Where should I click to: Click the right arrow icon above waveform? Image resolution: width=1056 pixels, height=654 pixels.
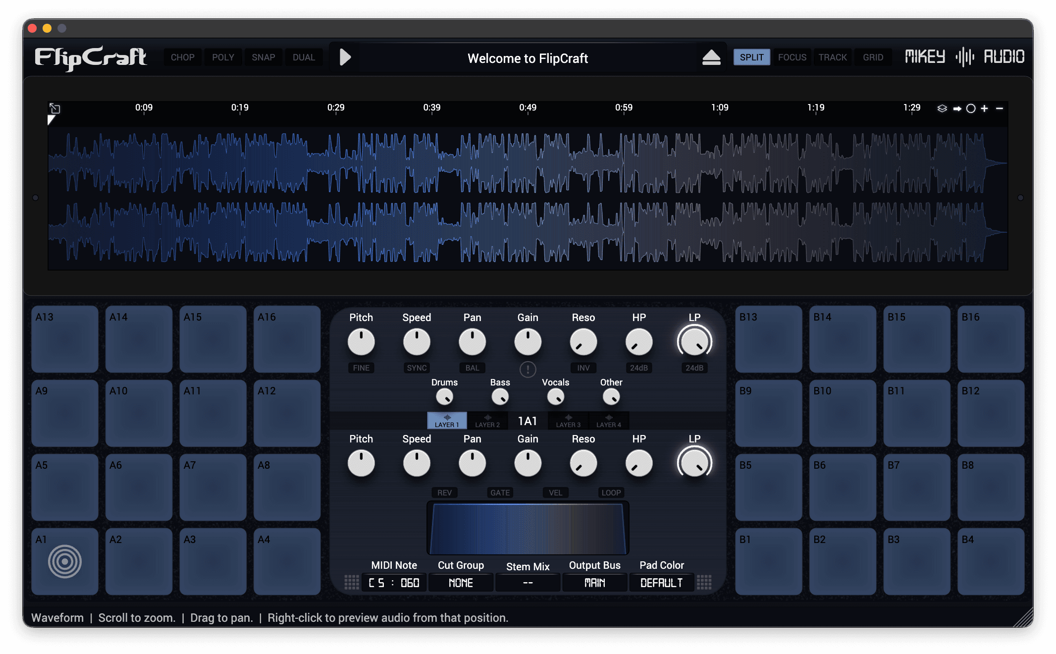(x=957, y=109)
